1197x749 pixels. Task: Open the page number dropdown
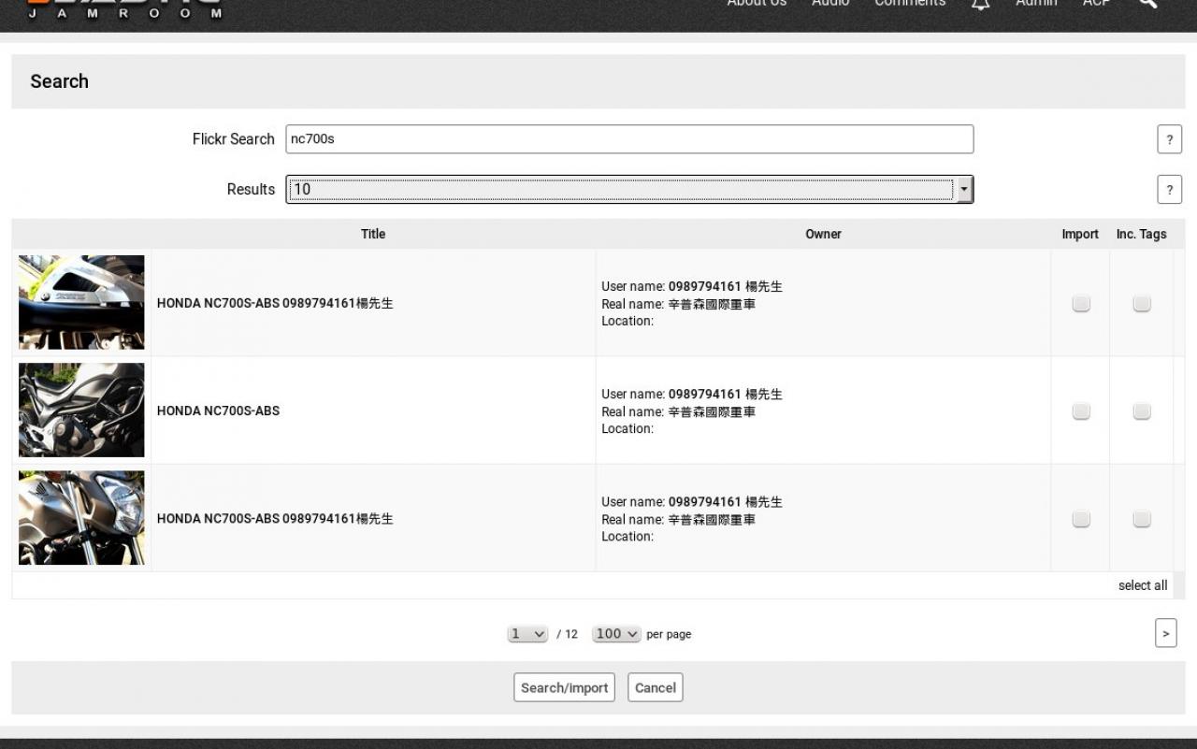527,634
